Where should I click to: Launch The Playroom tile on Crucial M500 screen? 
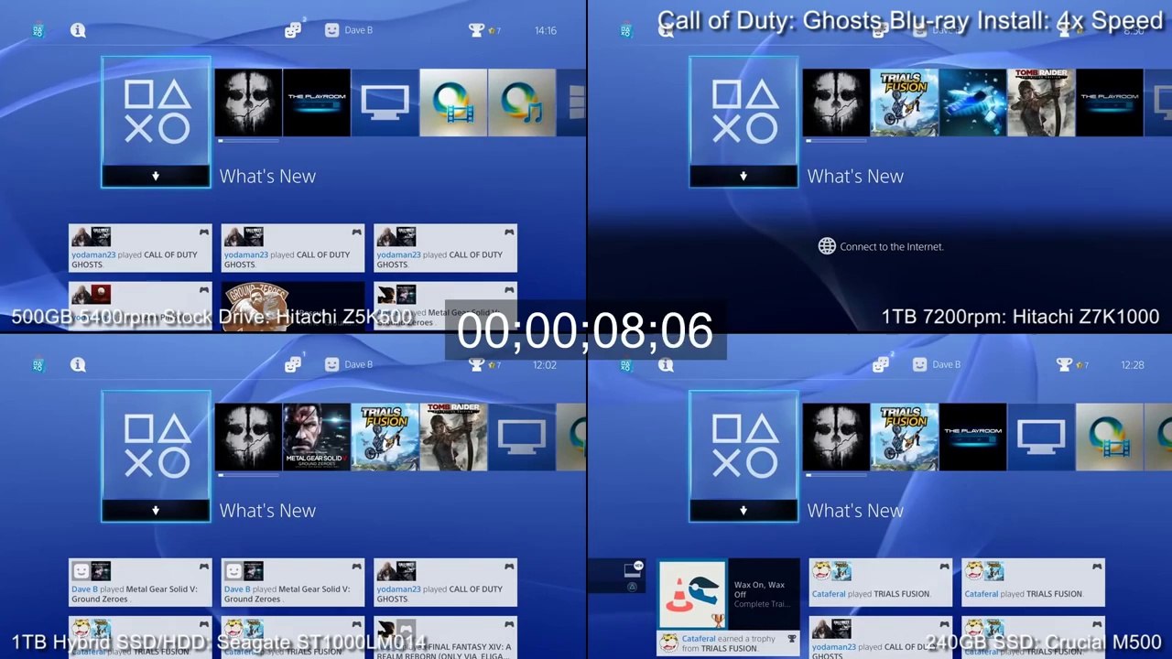point(973,437)
